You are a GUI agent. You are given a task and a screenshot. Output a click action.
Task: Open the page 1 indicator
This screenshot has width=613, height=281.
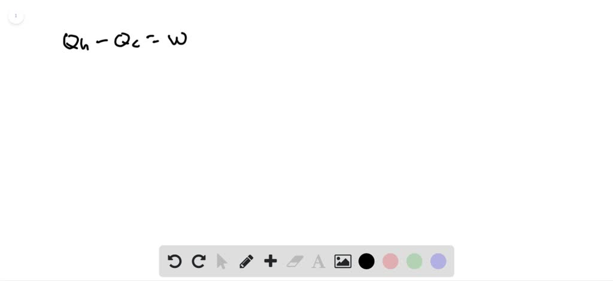pyautogui.click(x=16, y=16)
